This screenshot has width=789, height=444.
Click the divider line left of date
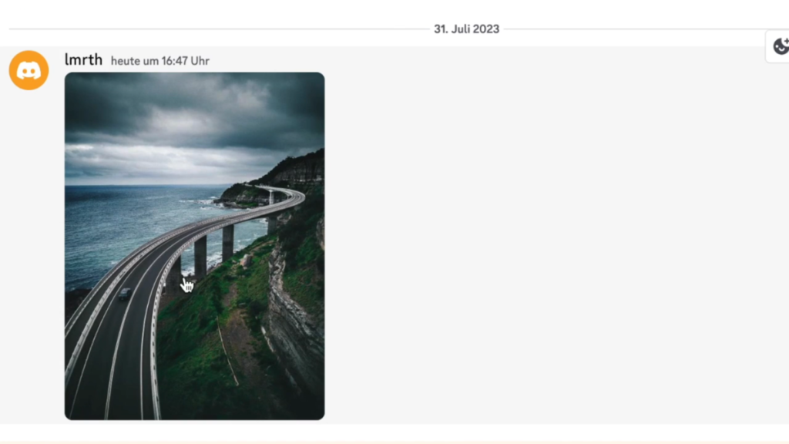click(x=219, y=29)
